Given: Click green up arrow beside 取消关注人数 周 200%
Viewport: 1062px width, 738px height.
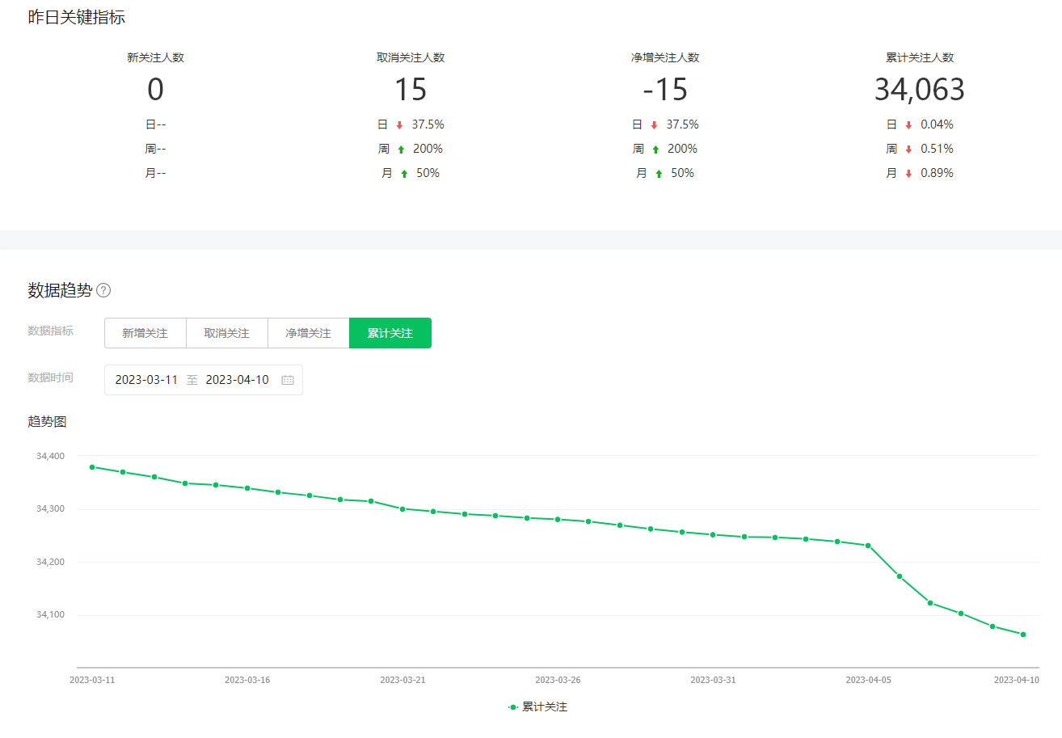Looking at the screenshot, I should 401,150.
